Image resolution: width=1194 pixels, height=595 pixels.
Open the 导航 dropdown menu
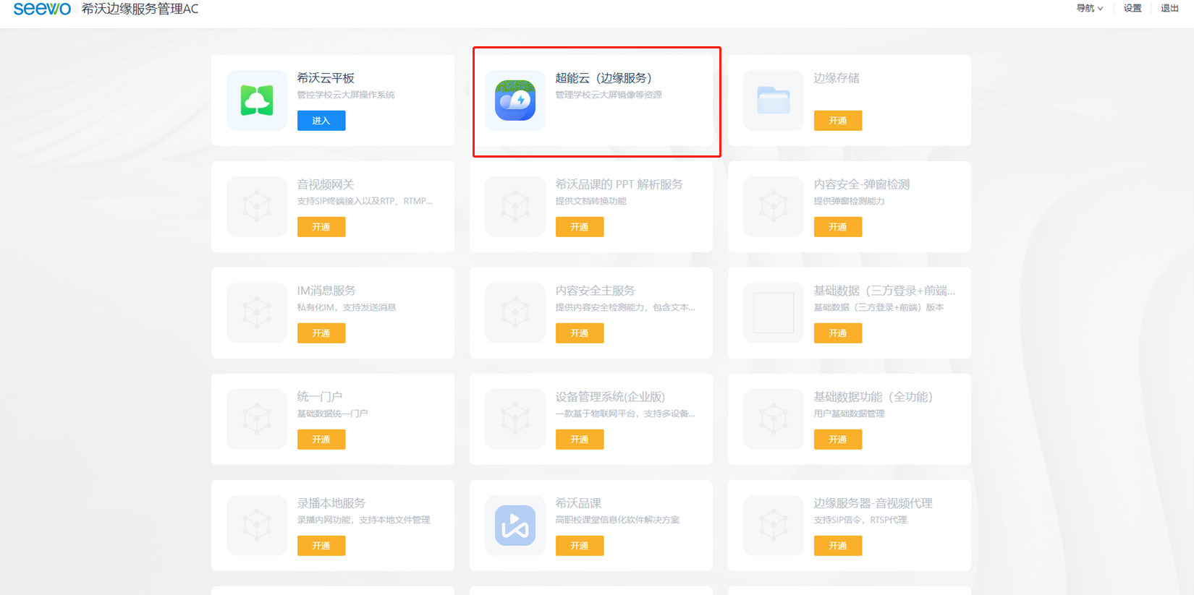pyautogui.click(x=1090, y=9)
